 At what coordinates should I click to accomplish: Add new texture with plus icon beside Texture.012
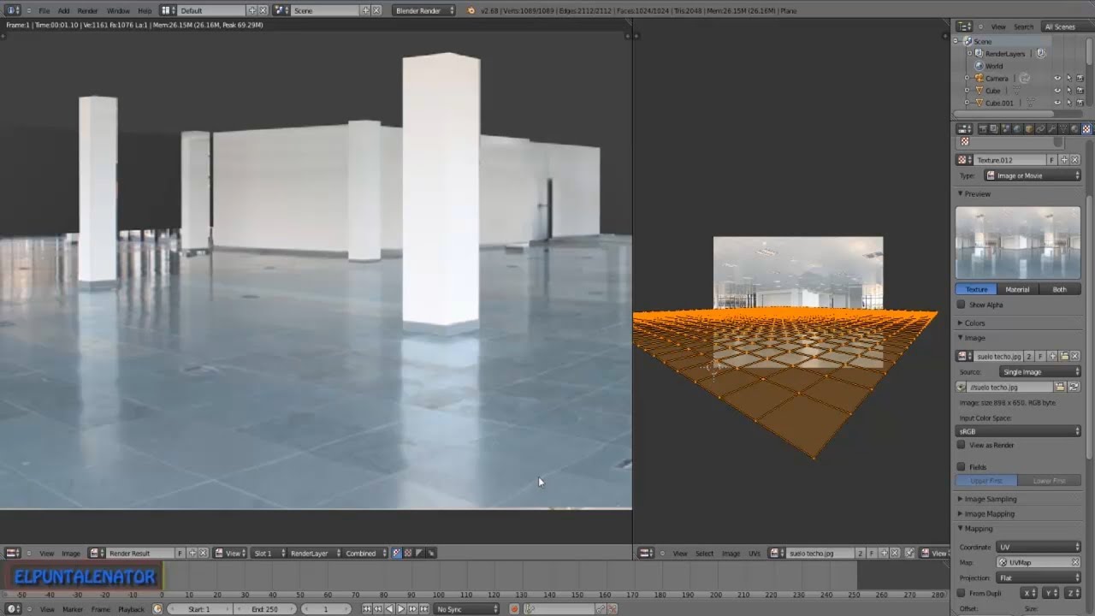[1064, 160]
